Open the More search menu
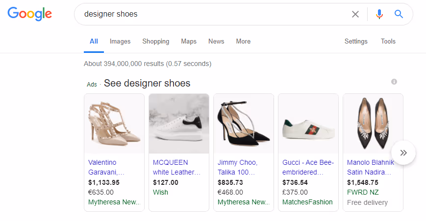Screen dimensions: 426x221 [243, 42]
